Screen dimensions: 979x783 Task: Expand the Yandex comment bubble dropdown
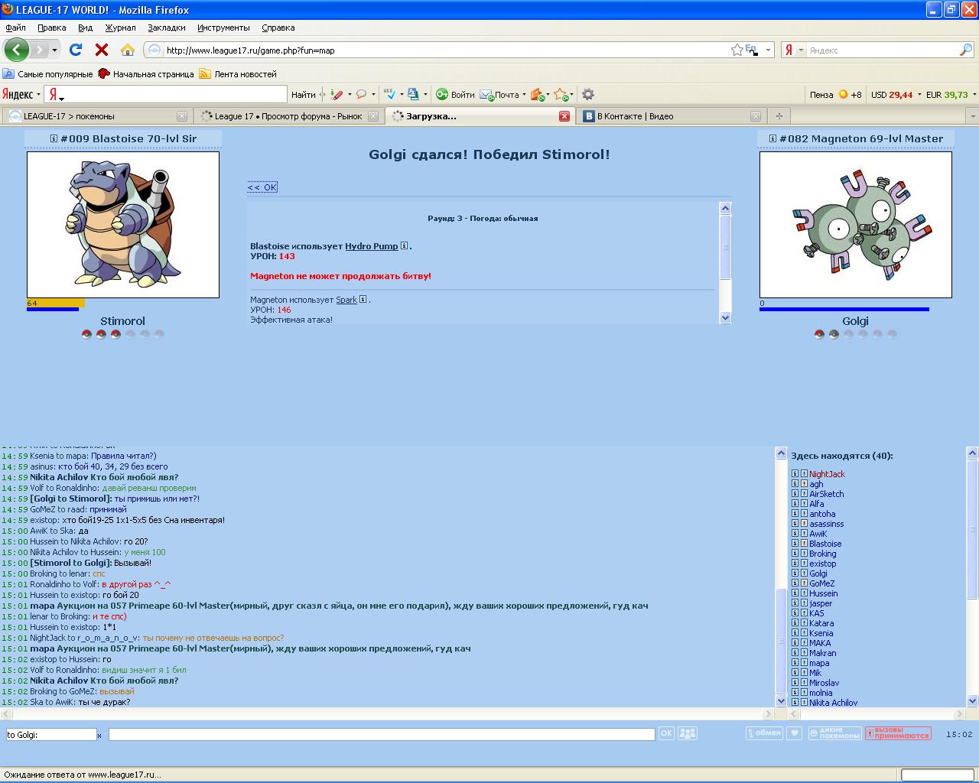point(373,95)
